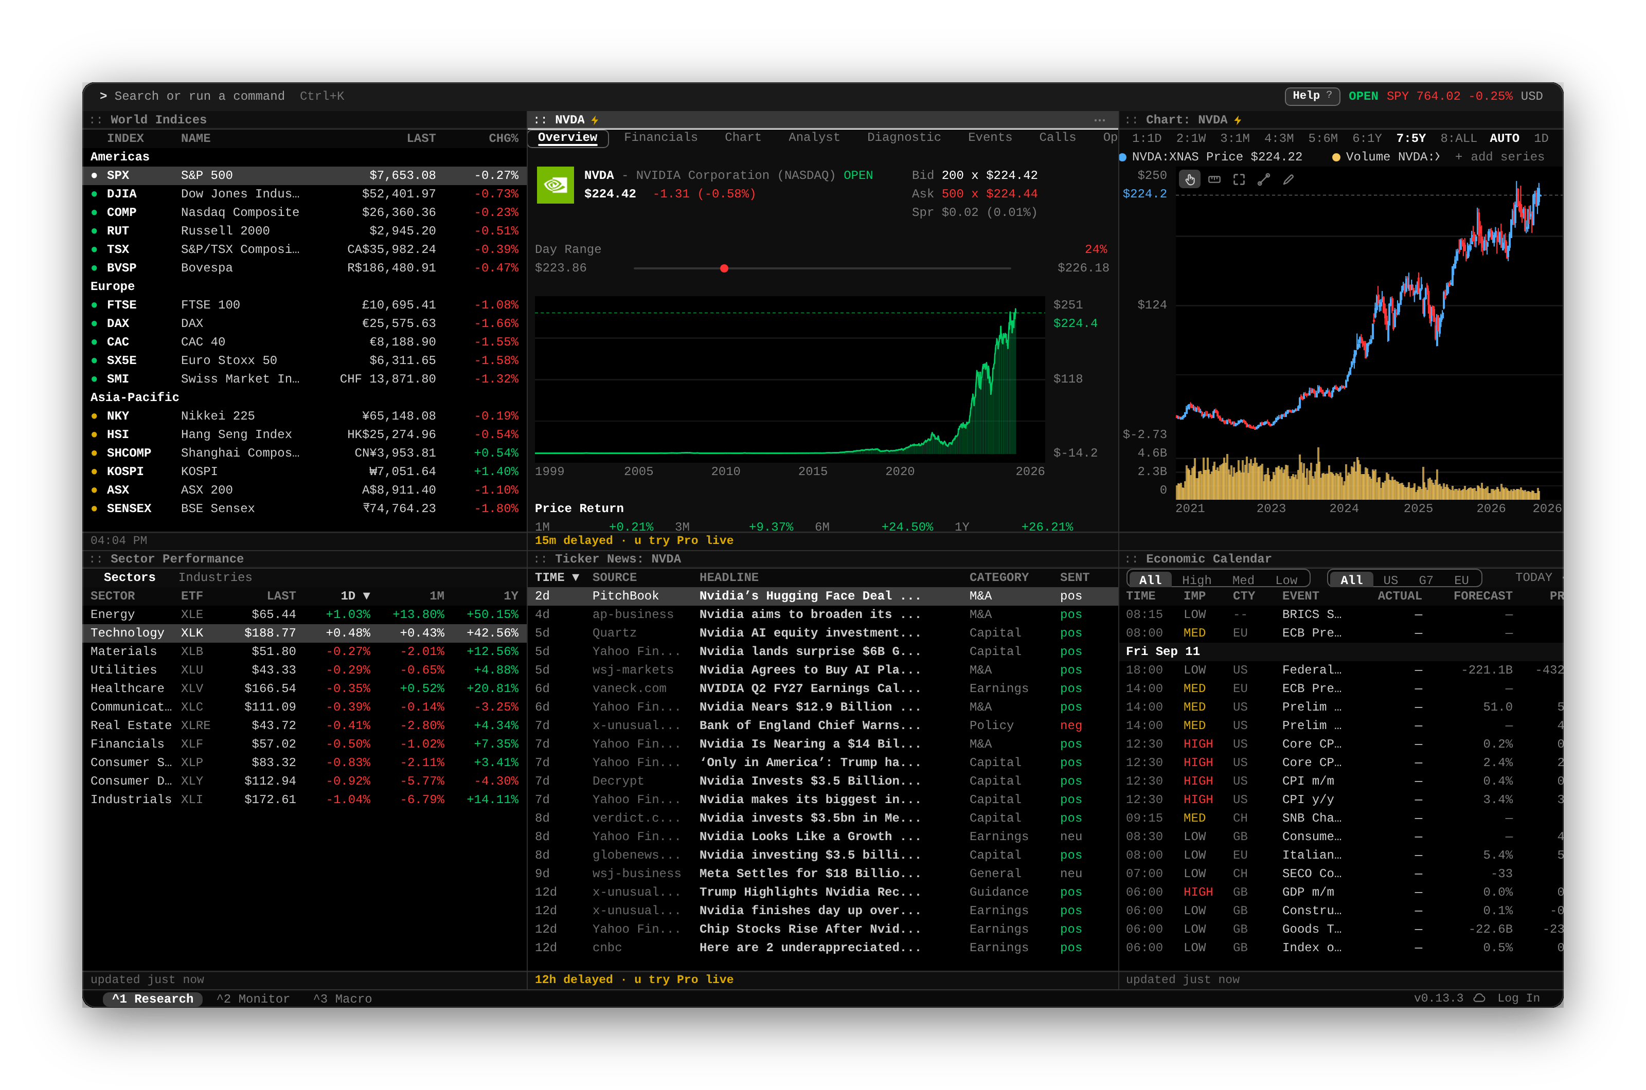The width and height of the screenshot is (1646, 1090).
Task: Click lightning bolt next to Chart: NVDA
Action: 1238,120
